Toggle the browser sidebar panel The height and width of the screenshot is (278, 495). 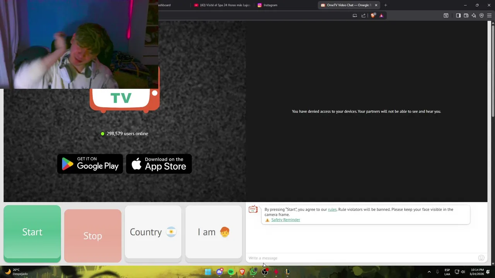pyautogui.click(x=458, y=15)
